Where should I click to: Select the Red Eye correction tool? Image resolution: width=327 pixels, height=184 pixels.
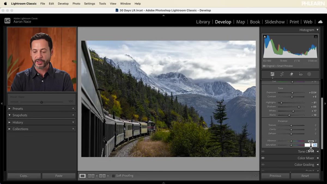pos(301,74)
